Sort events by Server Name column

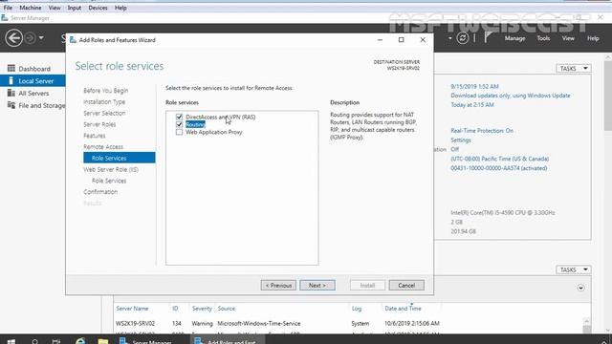(132, 308)
